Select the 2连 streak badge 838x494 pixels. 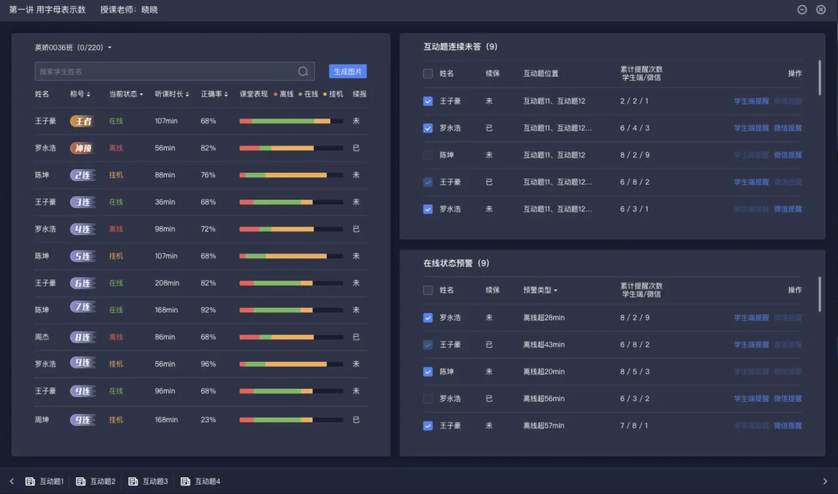pos(82,175)
